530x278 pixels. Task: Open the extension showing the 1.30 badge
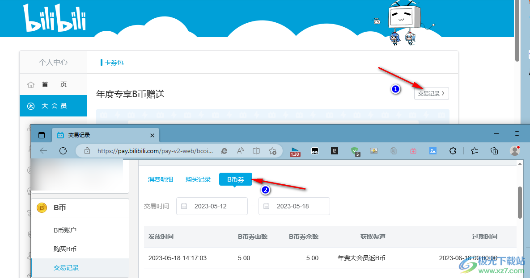295,152
